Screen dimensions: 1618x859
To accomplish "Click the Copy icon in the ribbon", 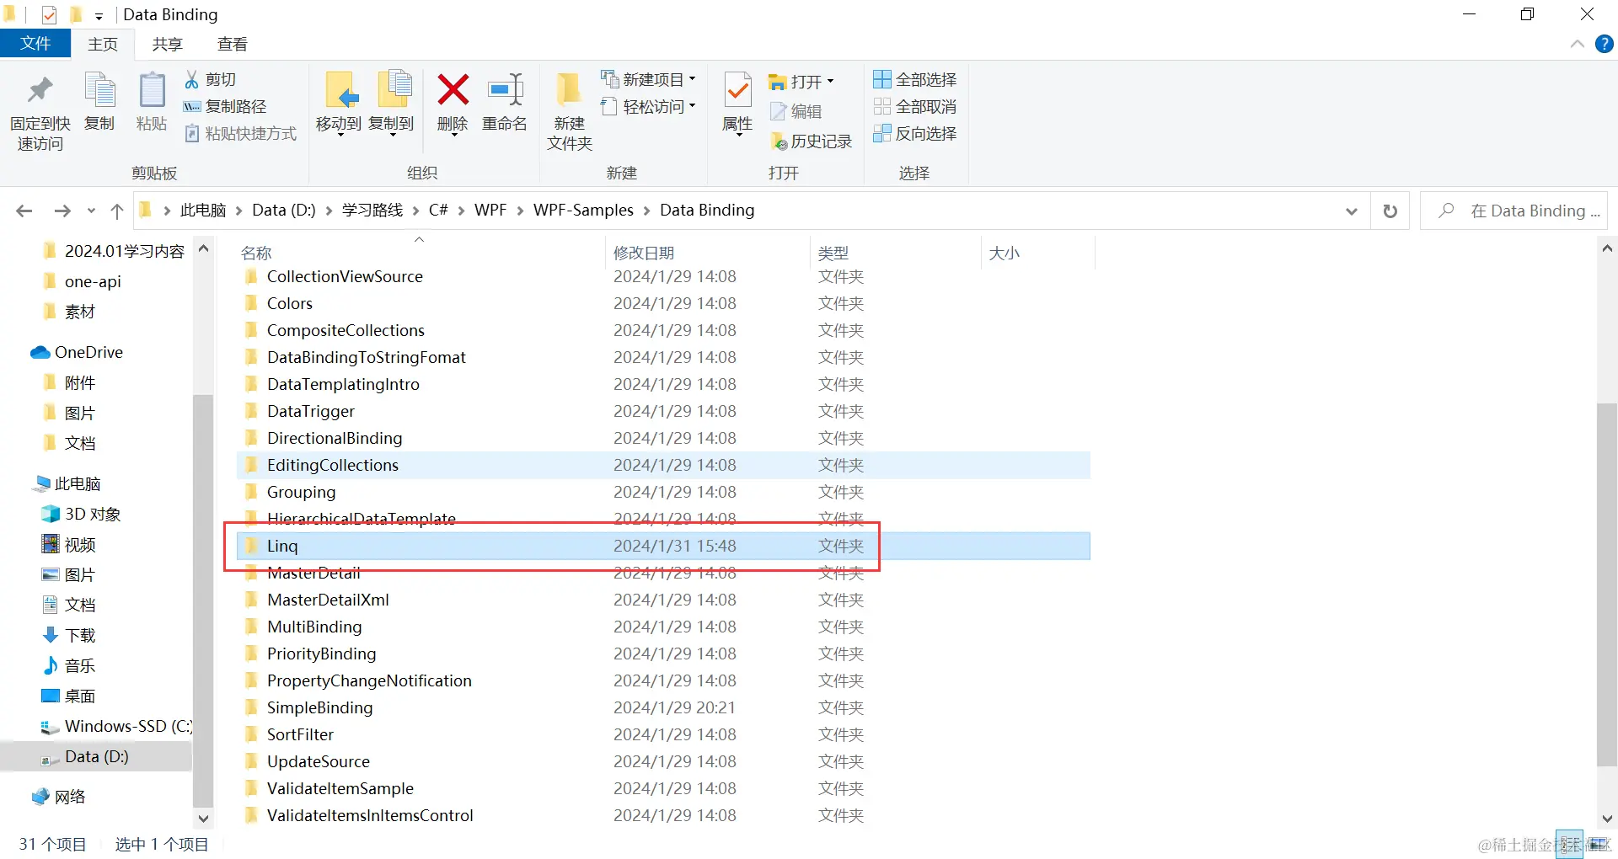I will pyautogui.click(x=99, y=90).
